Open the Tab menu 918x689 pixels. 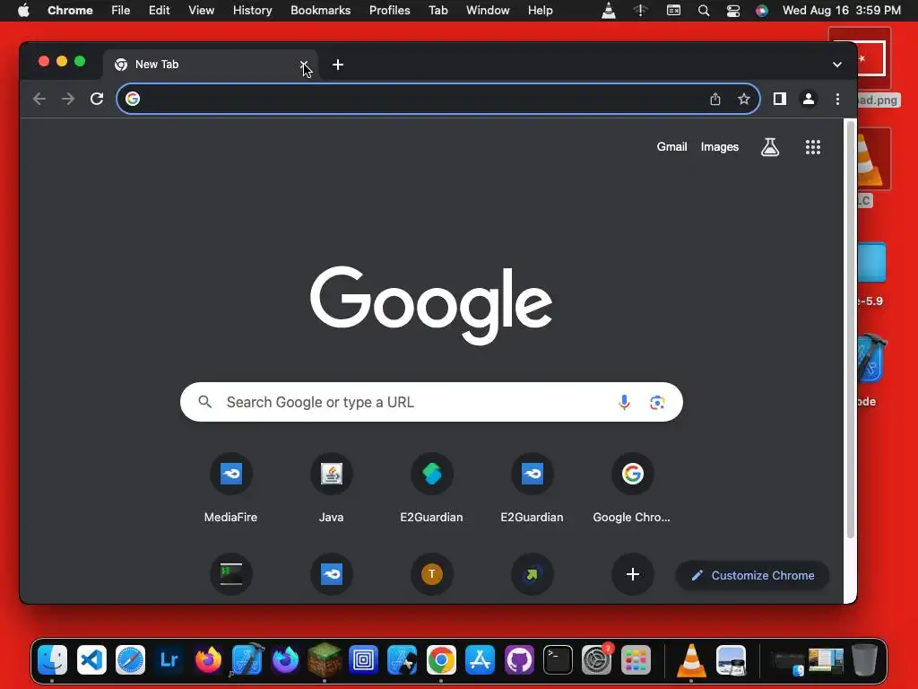coord(437,11)
